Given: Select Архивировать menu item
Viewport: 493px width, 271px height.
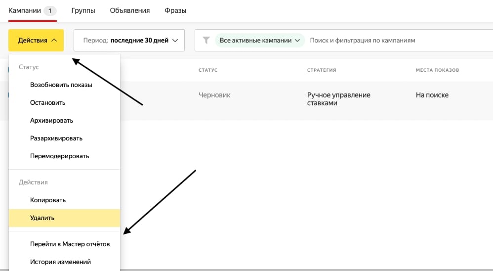Looking at the screenshot, I should (64, 121).
